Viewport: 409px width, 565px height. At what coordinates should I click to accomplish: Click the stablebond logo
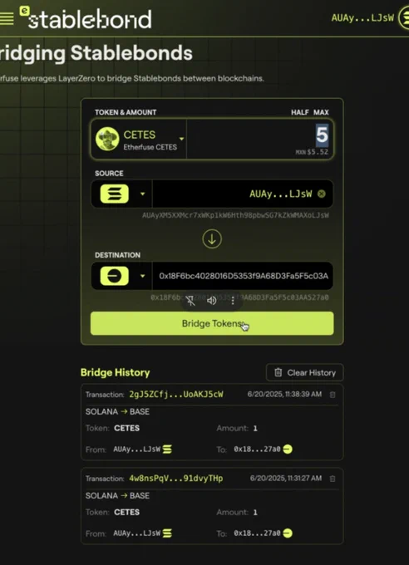point(86,18)
